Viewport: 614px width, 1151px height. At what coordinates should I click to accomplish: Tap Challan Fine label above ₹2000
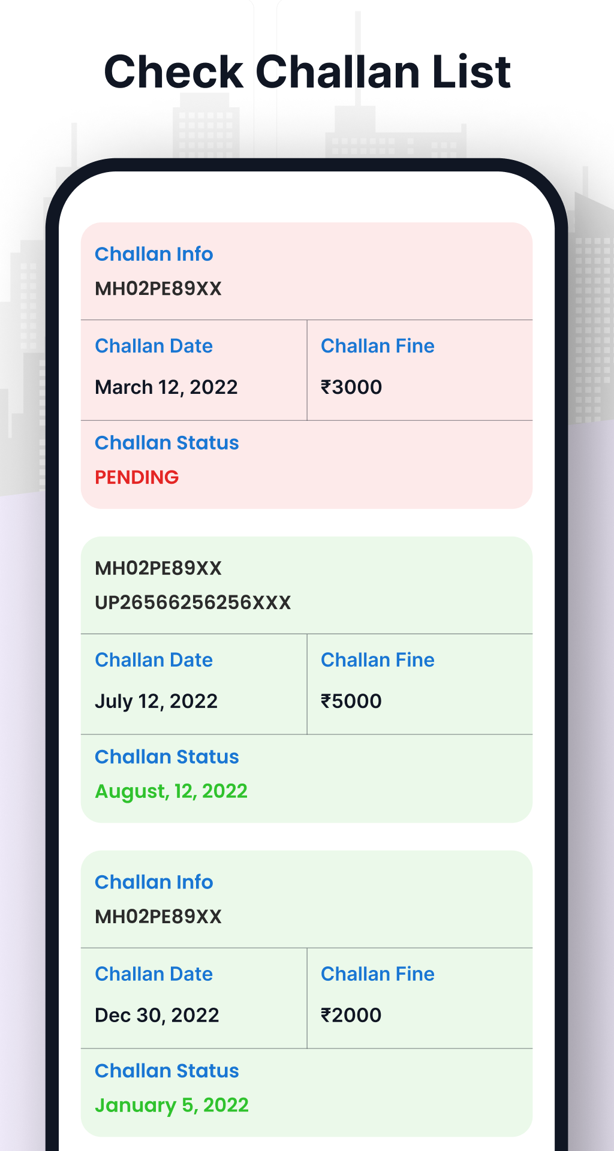pos(378,974)
